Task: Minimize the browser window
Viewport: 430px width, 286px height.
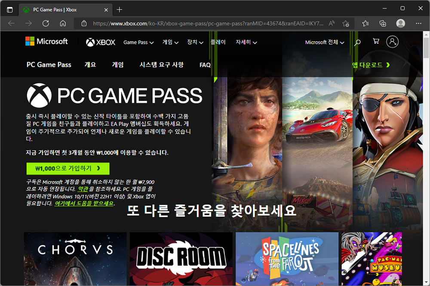Action: click(384, 9)
